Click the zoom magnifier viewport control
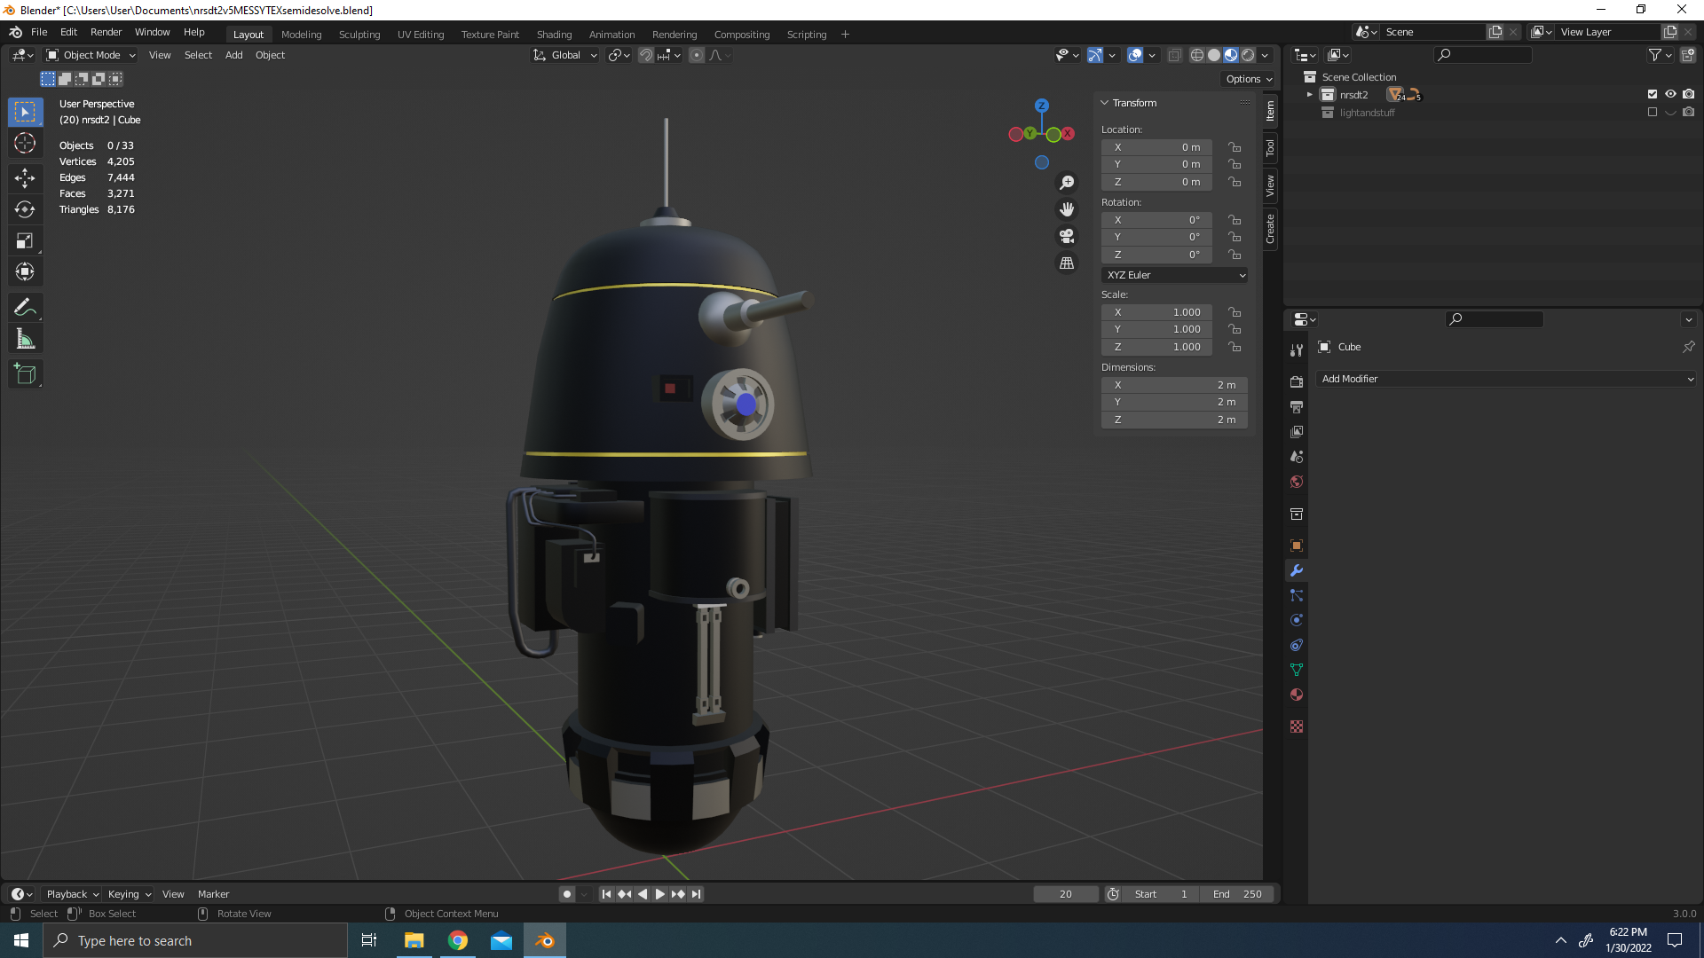The height and width of the screenshot is (958, 1704). [x=1067, y=183]
